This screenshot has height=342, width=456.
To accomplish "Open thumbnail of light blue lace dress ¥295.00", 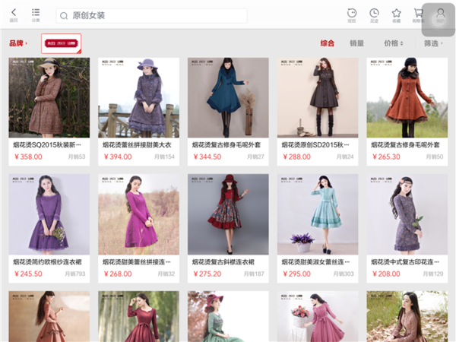I will [x=318, y=214].
